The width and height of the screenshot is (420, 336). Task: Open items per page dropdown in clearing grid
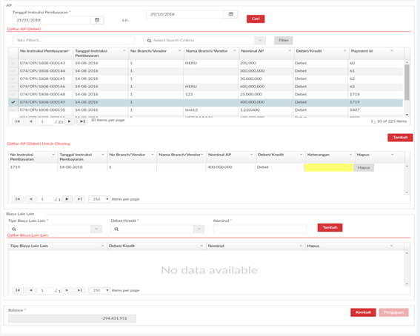pos(99,199)
